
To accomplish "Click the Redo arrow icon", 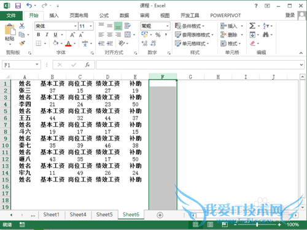I will 44,6.
